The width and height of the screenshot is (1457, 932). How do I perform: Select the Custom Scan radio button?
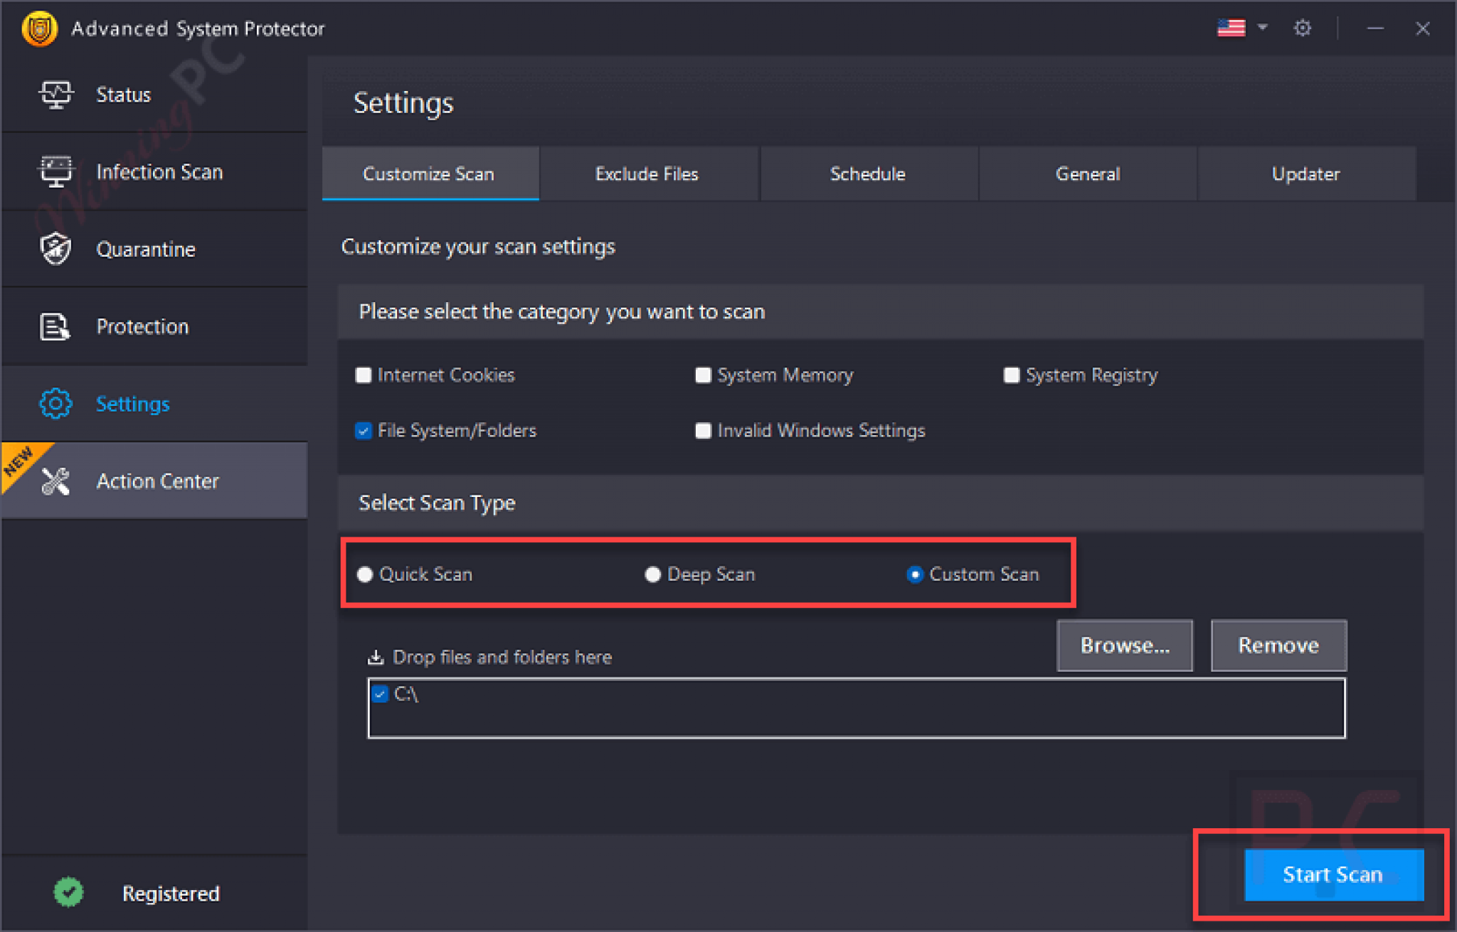pos(915,574)
